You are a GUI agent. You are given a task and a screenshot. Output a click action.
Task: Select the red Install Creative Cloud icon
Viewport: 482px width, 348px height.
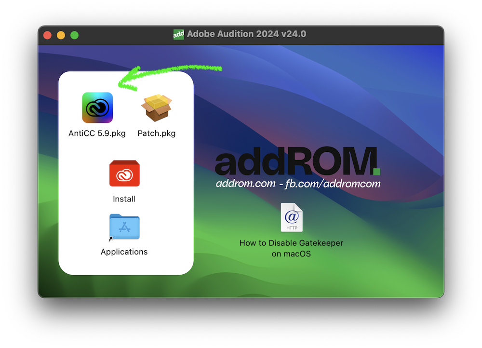(124, 174)
